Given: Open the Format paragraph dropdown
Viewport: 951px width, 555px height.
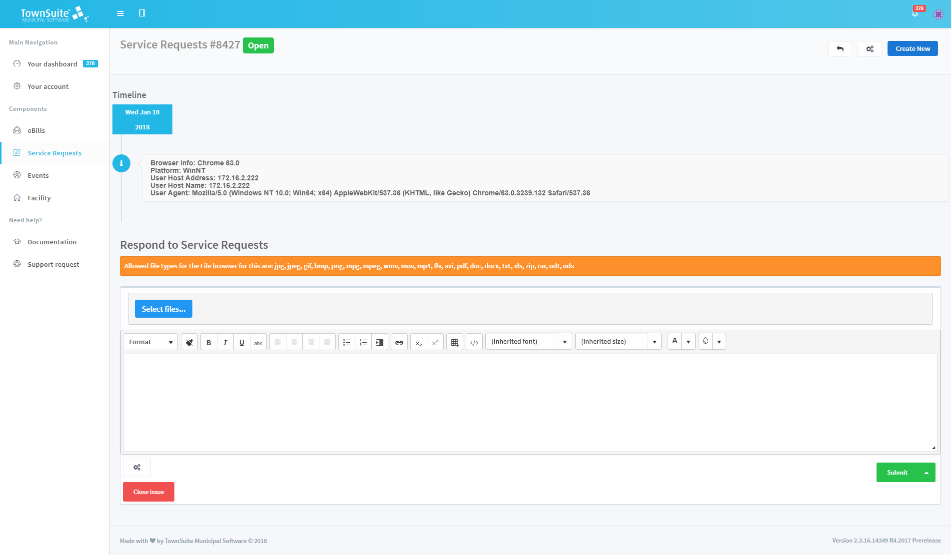Looking at the screenshot, I should click(x=149, y=342).
